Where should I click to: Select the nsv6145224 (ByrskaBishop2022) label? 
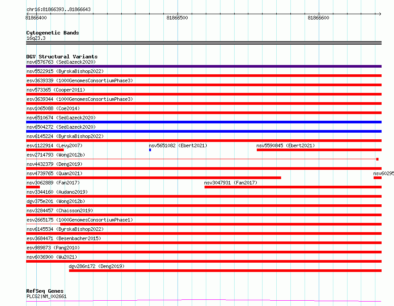(x=65, y=136)
